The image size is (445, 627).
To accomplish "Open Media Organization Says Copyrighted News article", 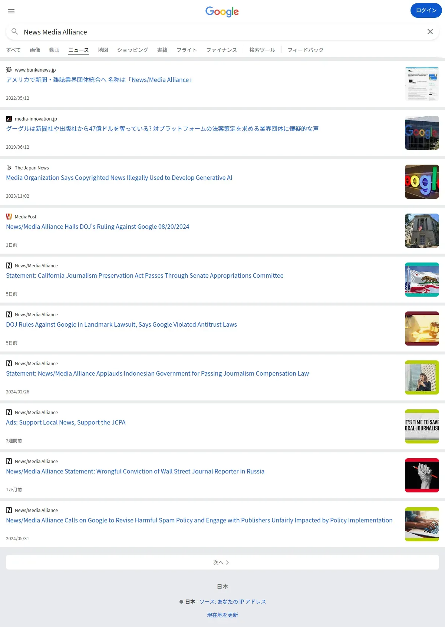I will (119, 178).
